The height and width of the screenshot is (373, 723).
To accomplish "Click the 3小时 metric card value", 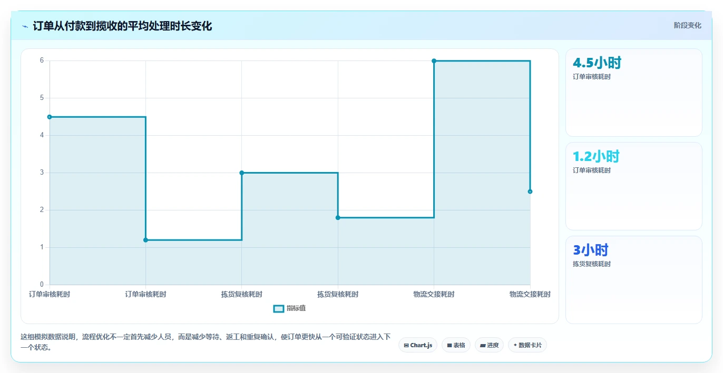I will click(x=591, y=250).
